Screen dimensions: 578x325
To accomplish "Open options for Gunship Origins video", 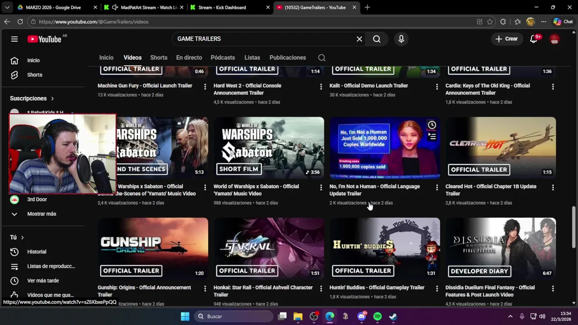I will (x=205, y=288).
